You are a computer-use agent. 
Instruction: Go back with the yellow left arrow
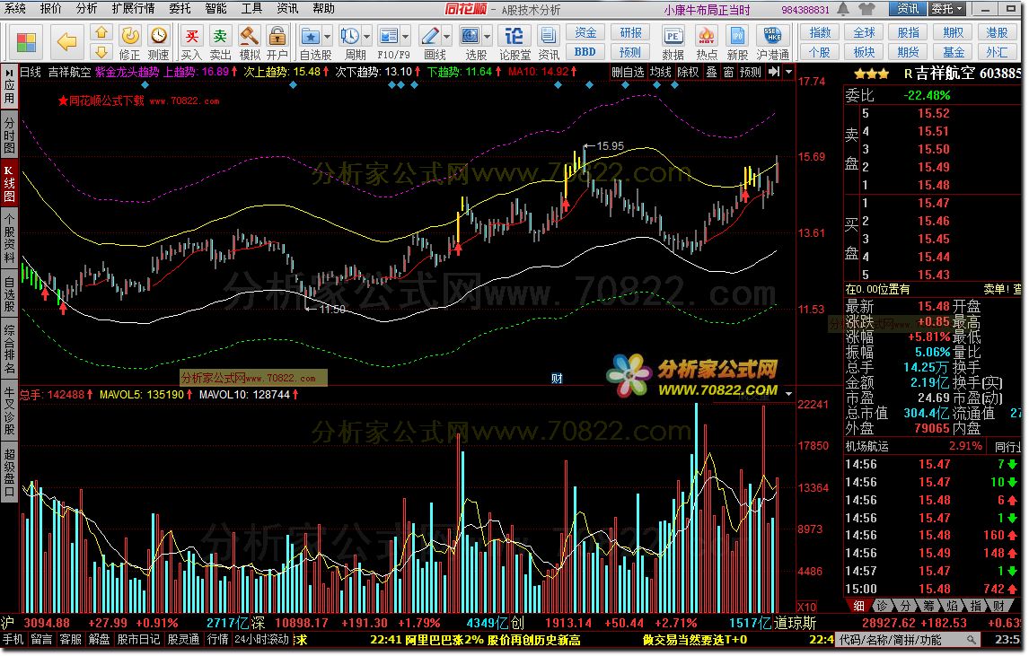(x=67, y=42)
